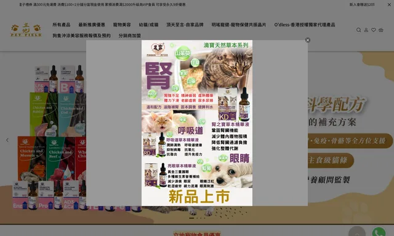The width and height of the screenshot is (394, 236).
Task: Close the popup advertisement with X icon
Action: point(308,40)
